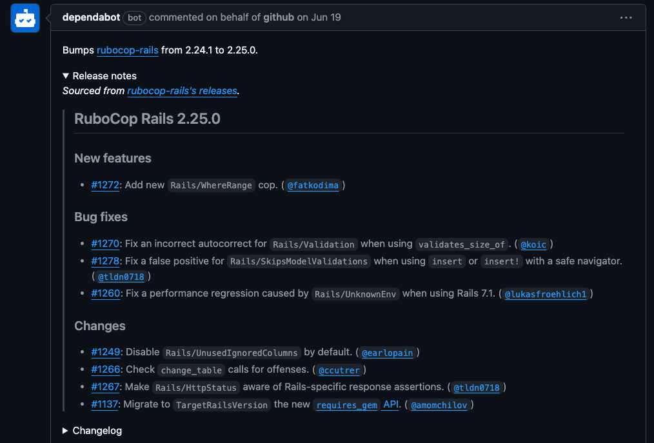Click the change_table code text
Viewport: 654px width, 443px height.
pyautogui.click(x=192, y=370)
